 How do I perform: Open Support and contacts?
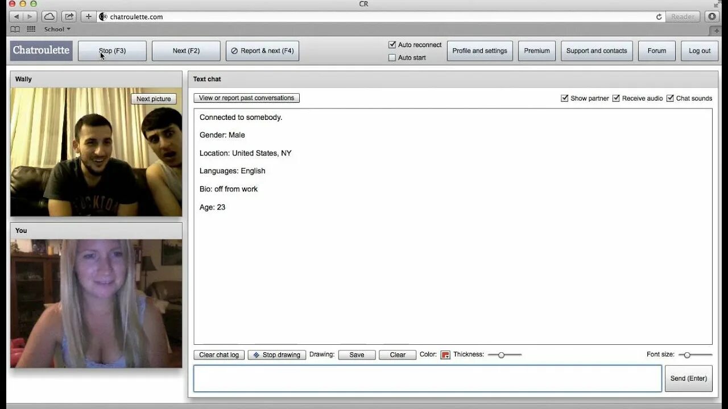(x=597, y=51)
